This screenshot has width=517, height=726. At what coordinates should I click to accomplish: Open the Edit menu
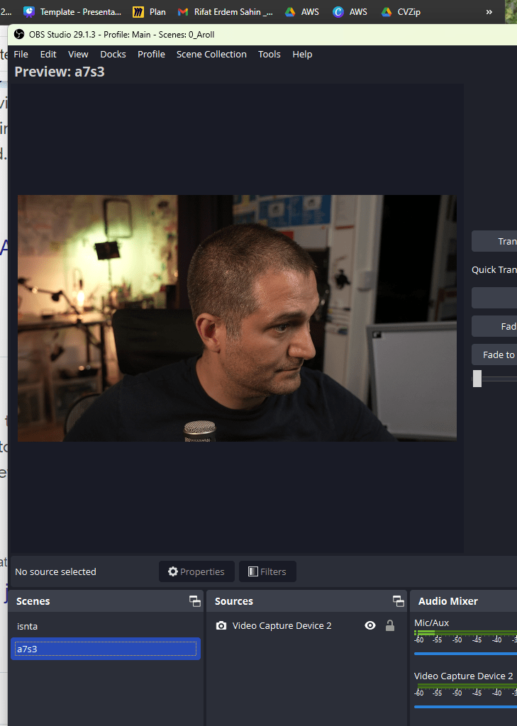pyautogui.click(x=48, y=54)
